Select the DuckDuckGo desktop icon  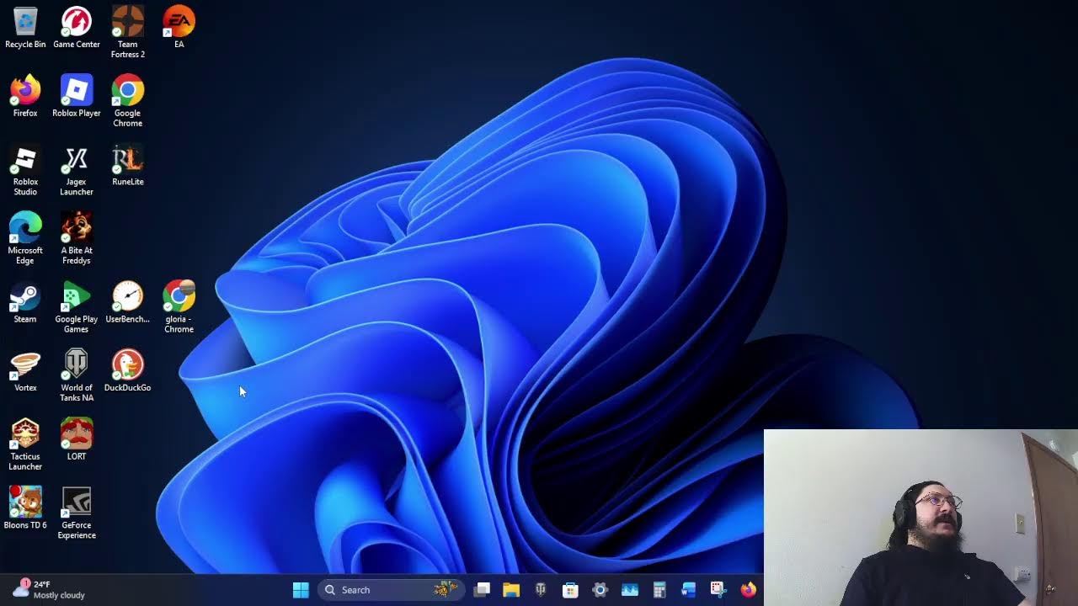128,372
